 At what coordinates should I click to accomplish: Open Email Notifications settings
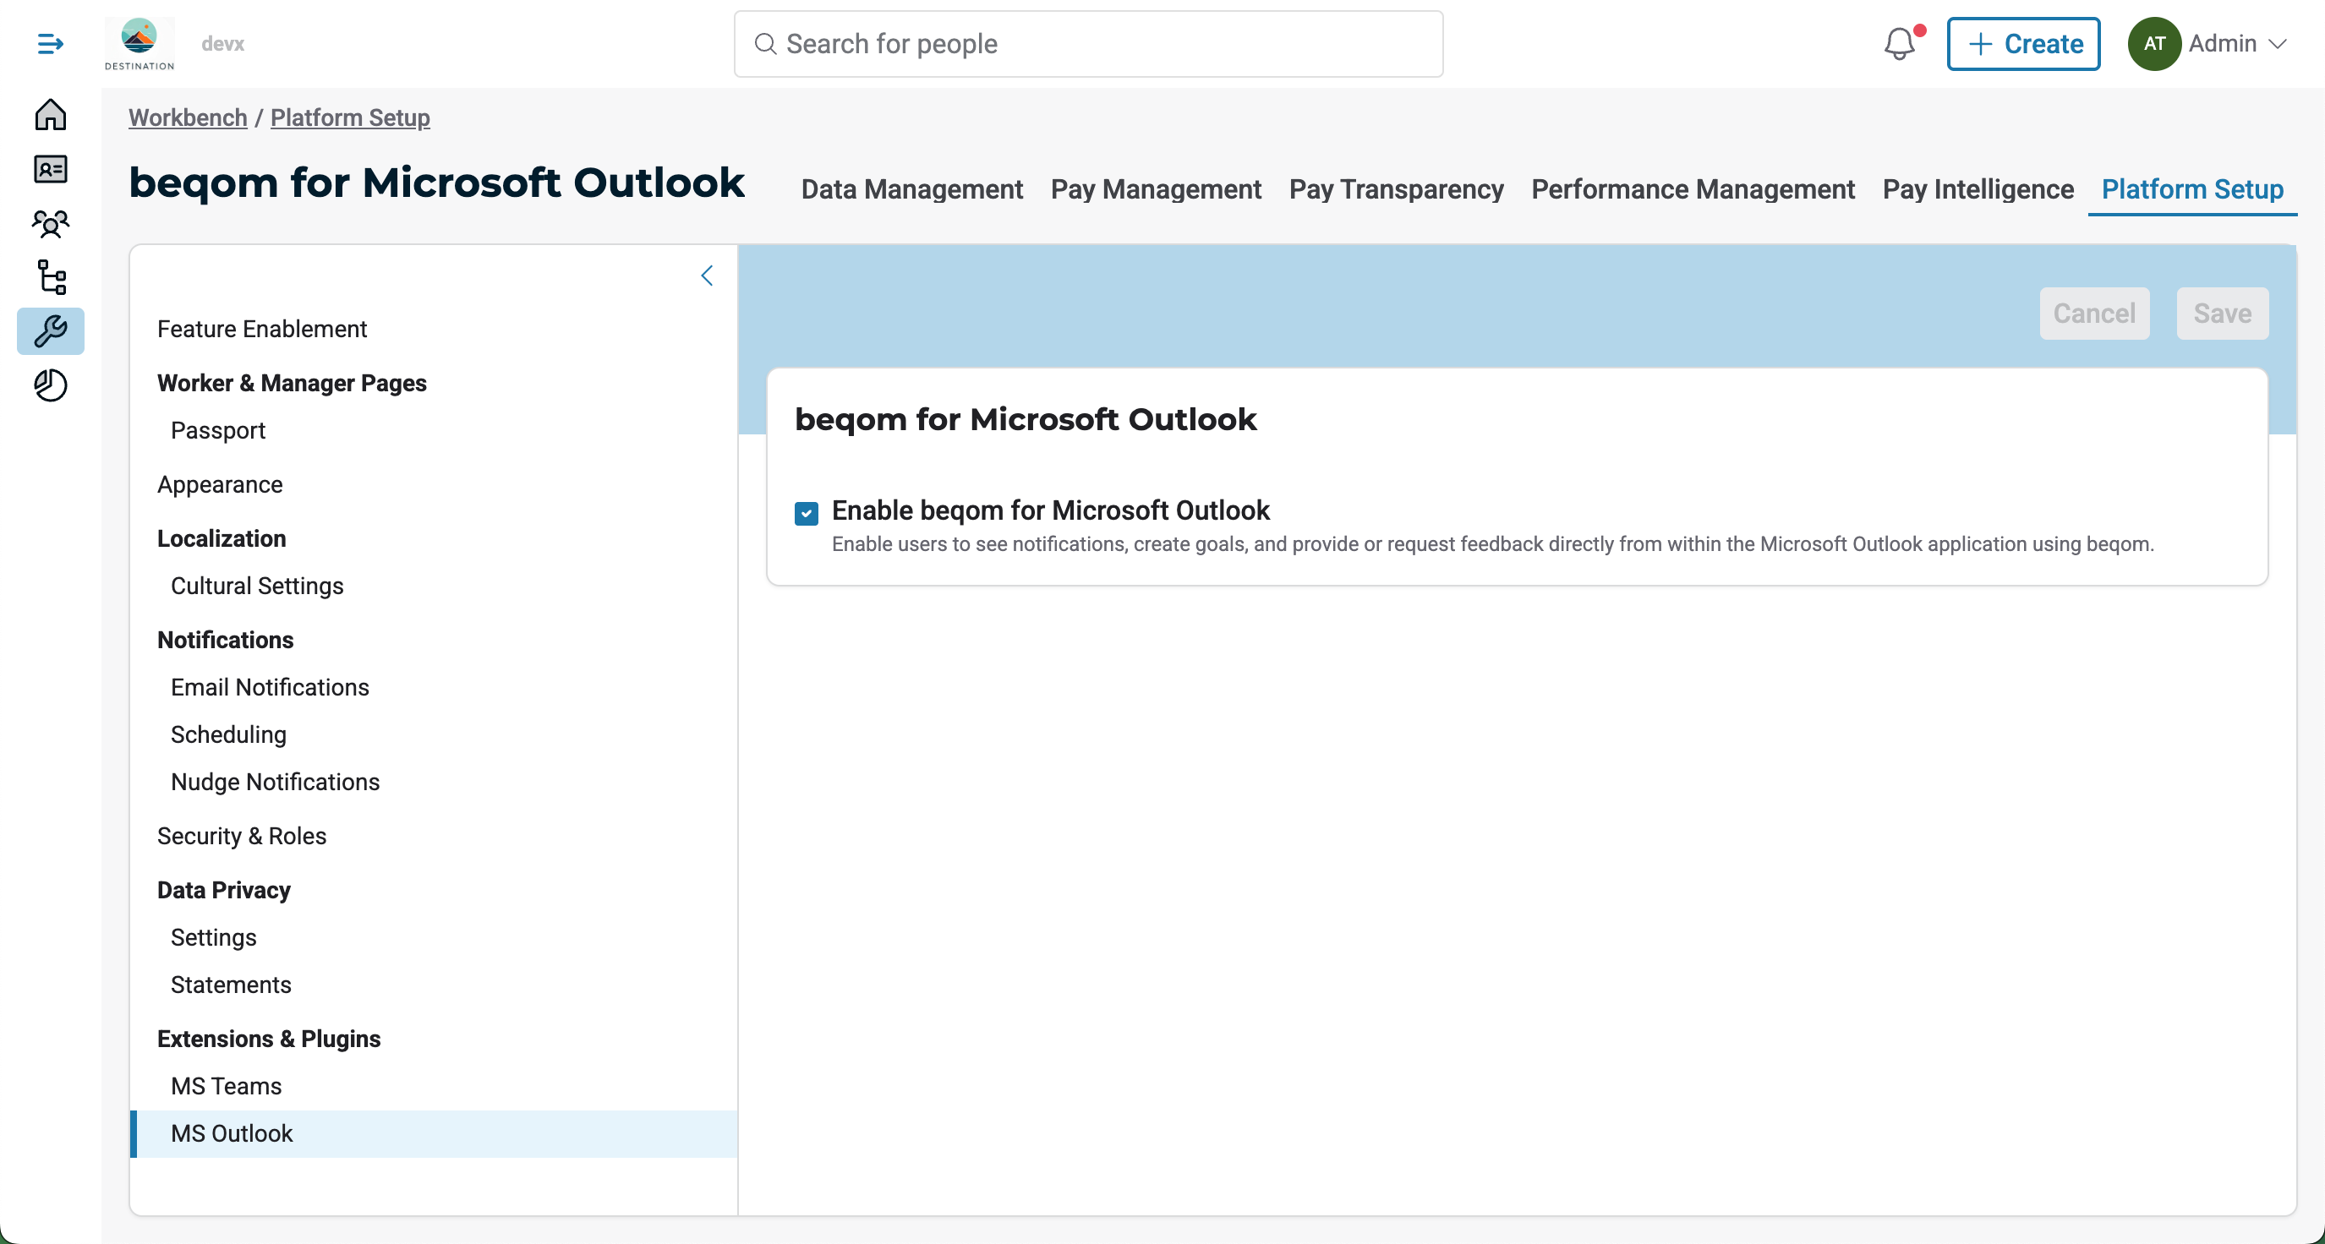(x=270, y=686)
